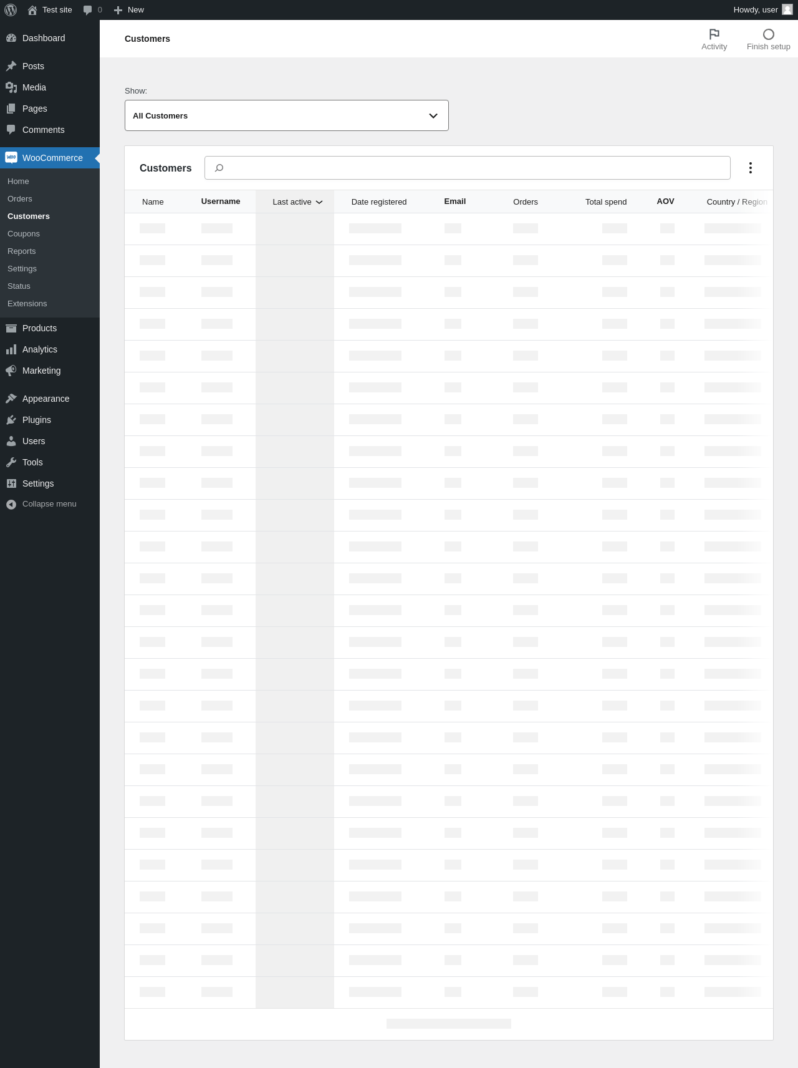Sort by the Orders column header
This screenshot has width=798, height=1068.
[526, 201]
